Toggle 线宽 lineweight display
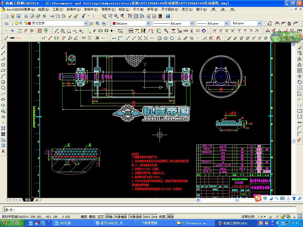This screenshot has height=227, width=303. click(162, 217)
